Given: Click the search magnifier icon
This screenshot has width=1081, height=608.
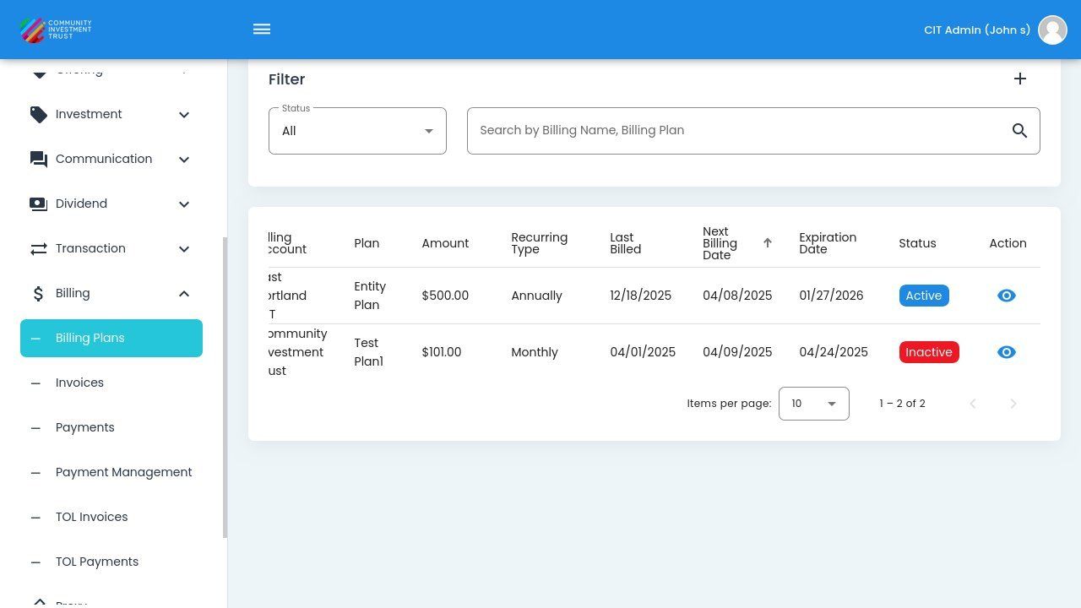Looking at the screenshot, I should click(x=1019, y=131).
